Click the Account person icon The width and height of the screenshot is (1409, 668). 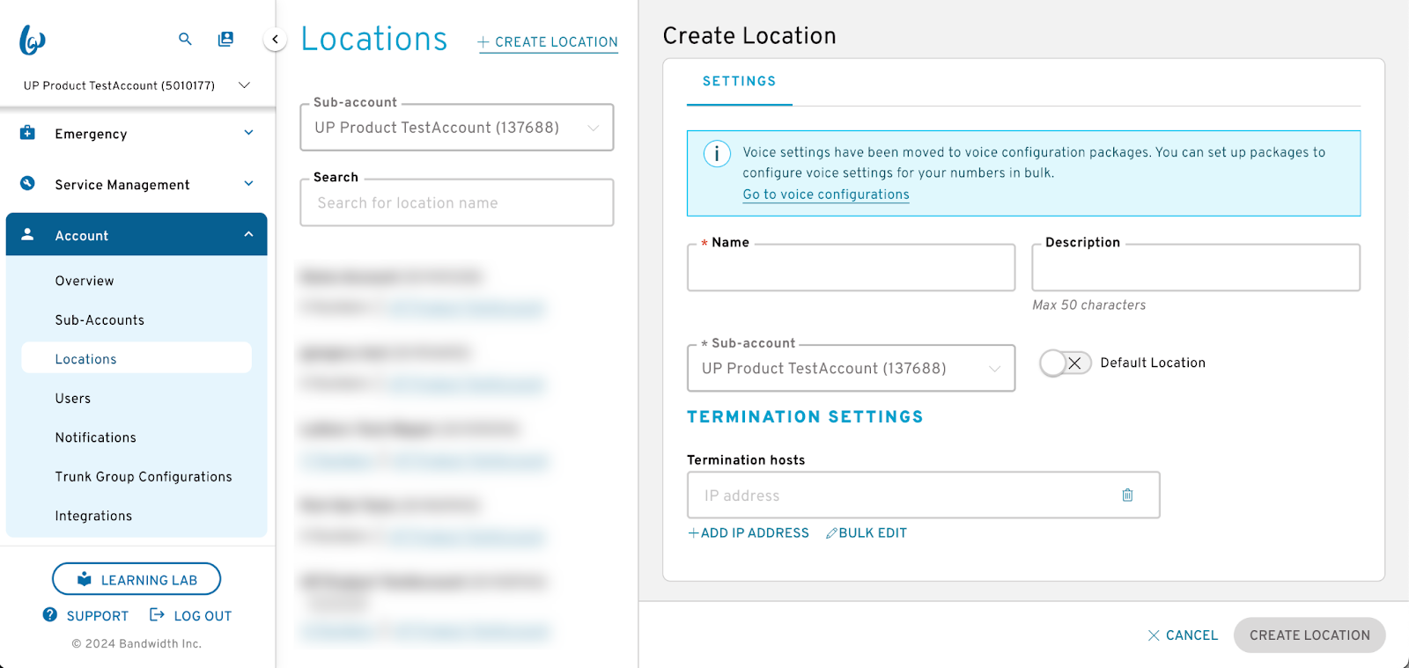(28, 234)
